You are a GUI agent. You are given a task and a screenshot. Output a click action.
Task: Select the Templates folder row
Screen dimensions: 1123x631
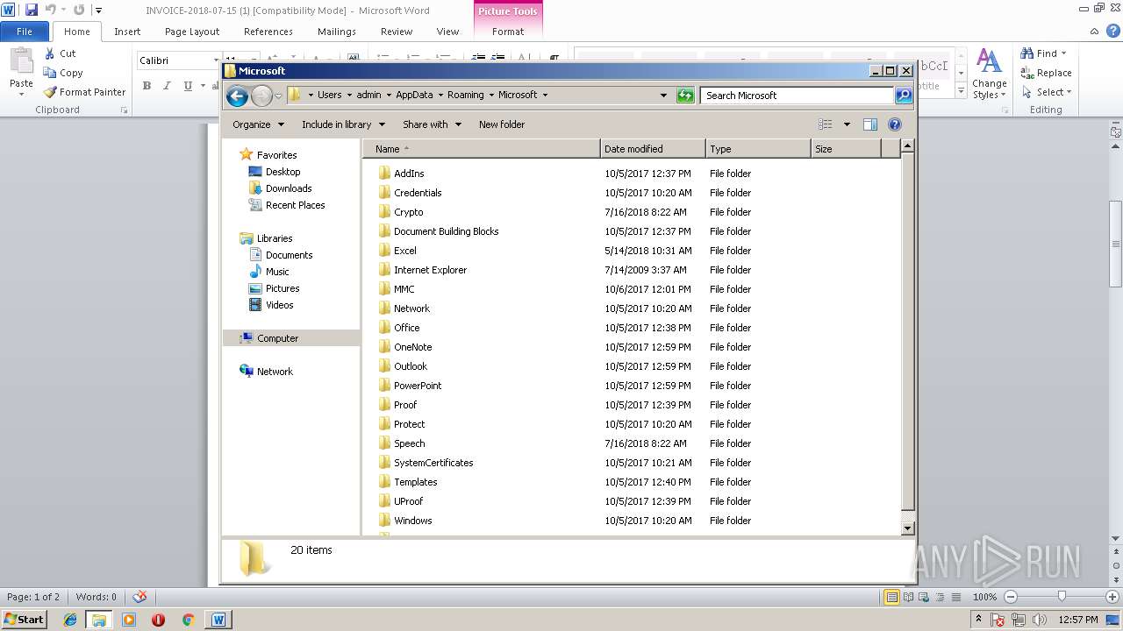pos(632,482)
